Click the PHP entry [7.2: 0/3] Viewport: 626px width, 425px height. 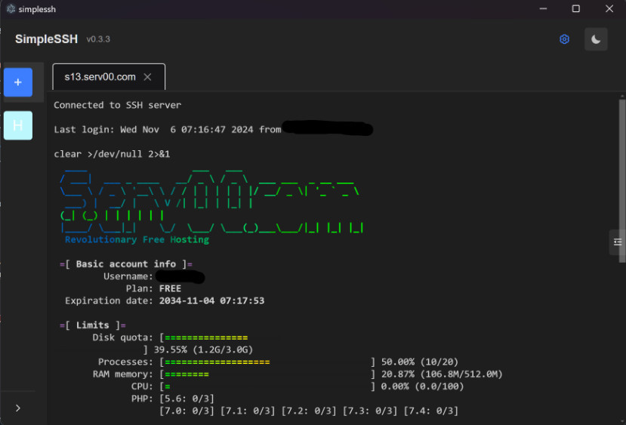[309, 411]
